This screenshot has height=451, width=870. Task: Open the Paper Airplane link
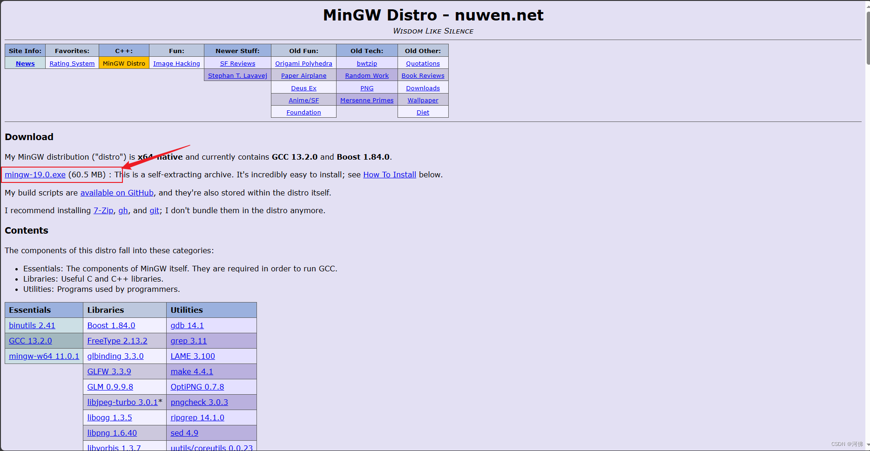point(303,75)
